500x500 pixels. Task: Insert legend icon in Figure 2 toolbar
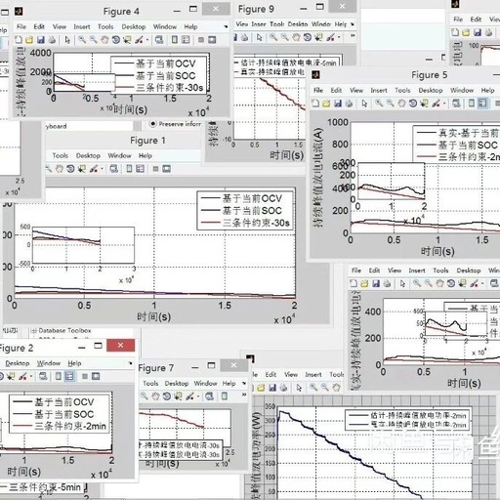69,376
